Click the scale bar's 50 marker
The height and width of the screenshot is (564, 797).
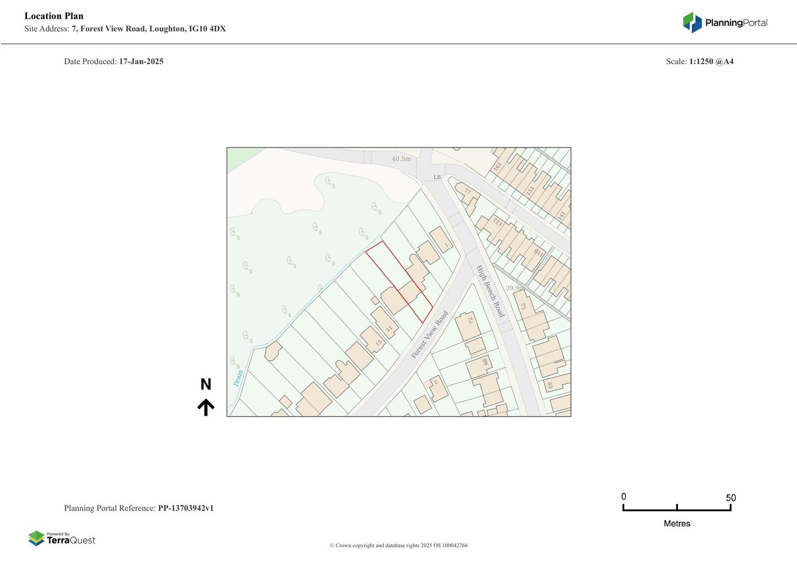(x=730, y=498)
